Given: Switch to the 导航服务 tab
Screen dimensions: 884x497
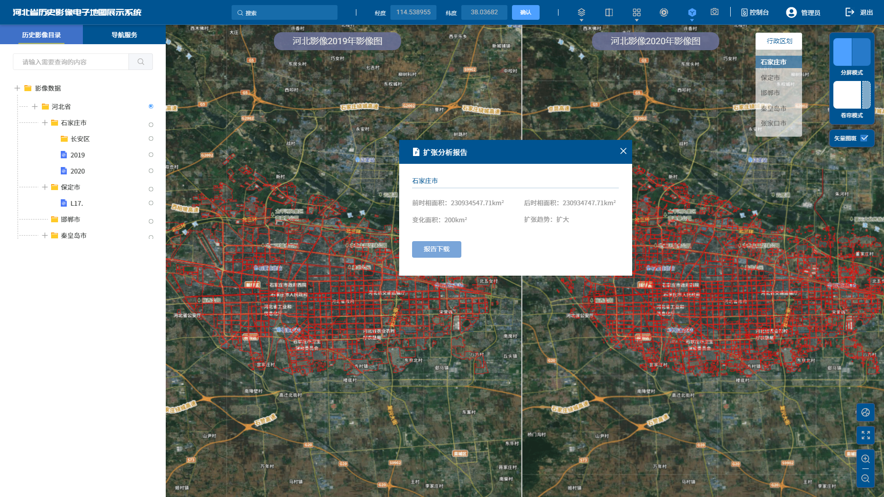Looking at the screenshot, I should 124,35.
